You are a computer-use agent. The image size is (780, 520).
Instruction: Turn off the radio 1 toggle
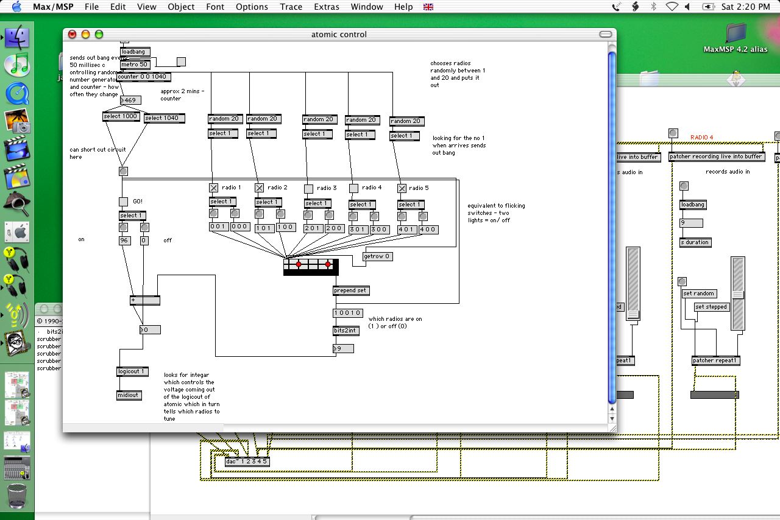[213, 188]
